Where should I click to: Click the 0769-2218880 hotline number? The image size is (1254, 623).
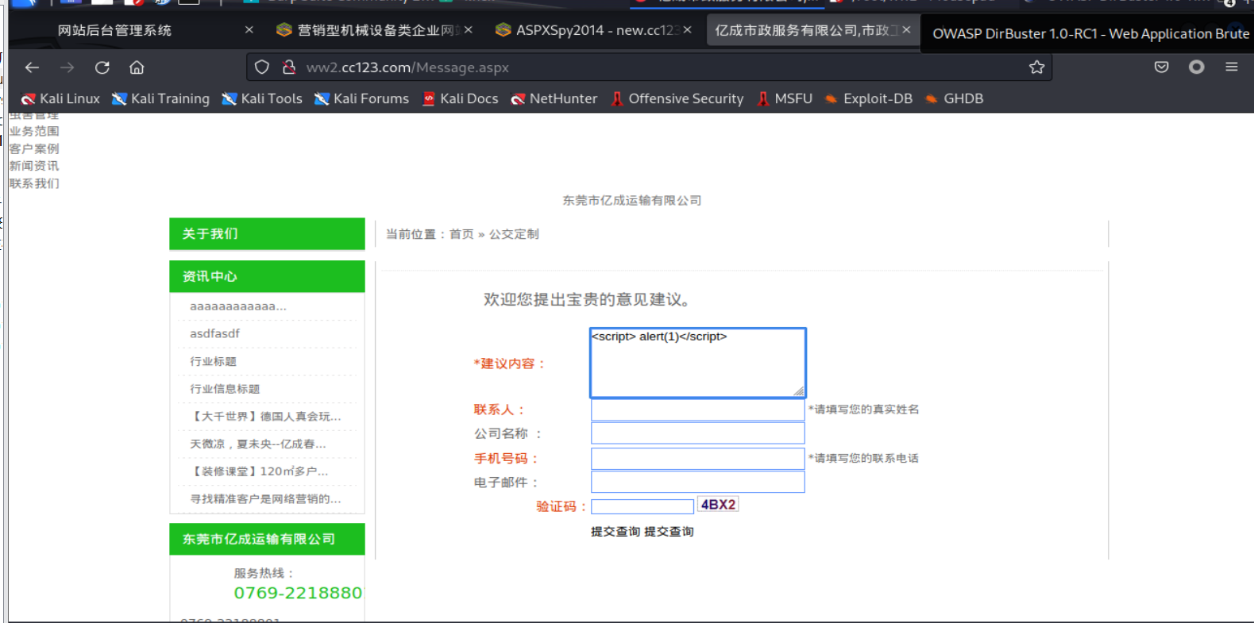(298, 593)
